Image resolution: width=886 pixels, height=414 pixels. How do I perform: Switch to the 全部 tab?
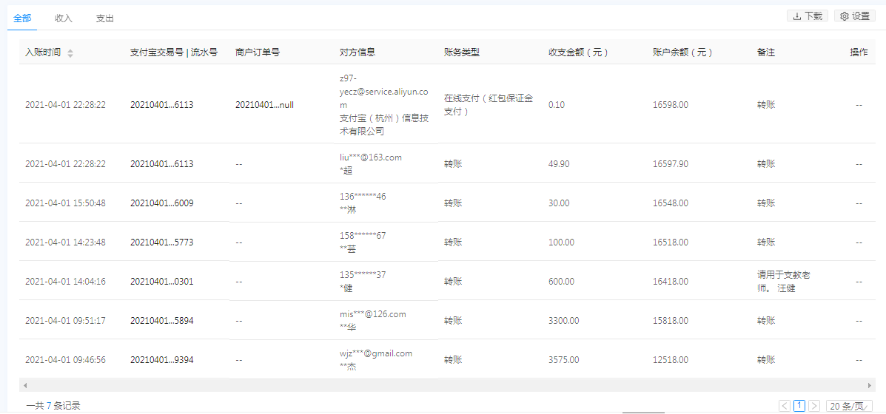coord(22,18)
